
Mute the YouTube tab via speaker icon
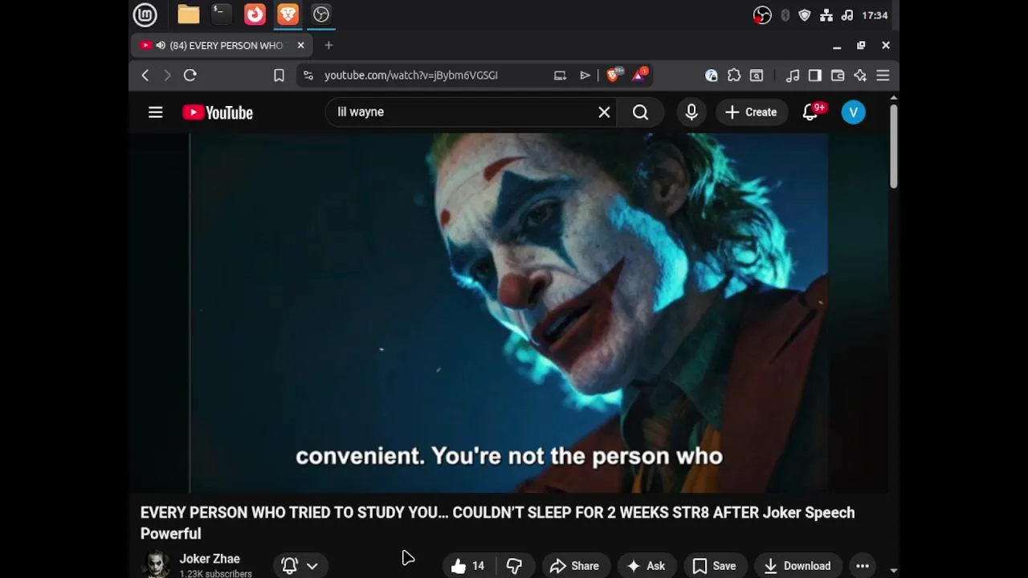(x=161, y=46)
